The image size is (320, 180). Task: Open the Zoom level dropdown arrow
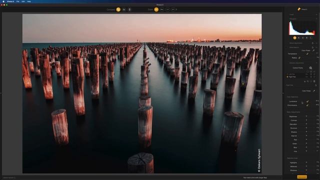[176, 9]
